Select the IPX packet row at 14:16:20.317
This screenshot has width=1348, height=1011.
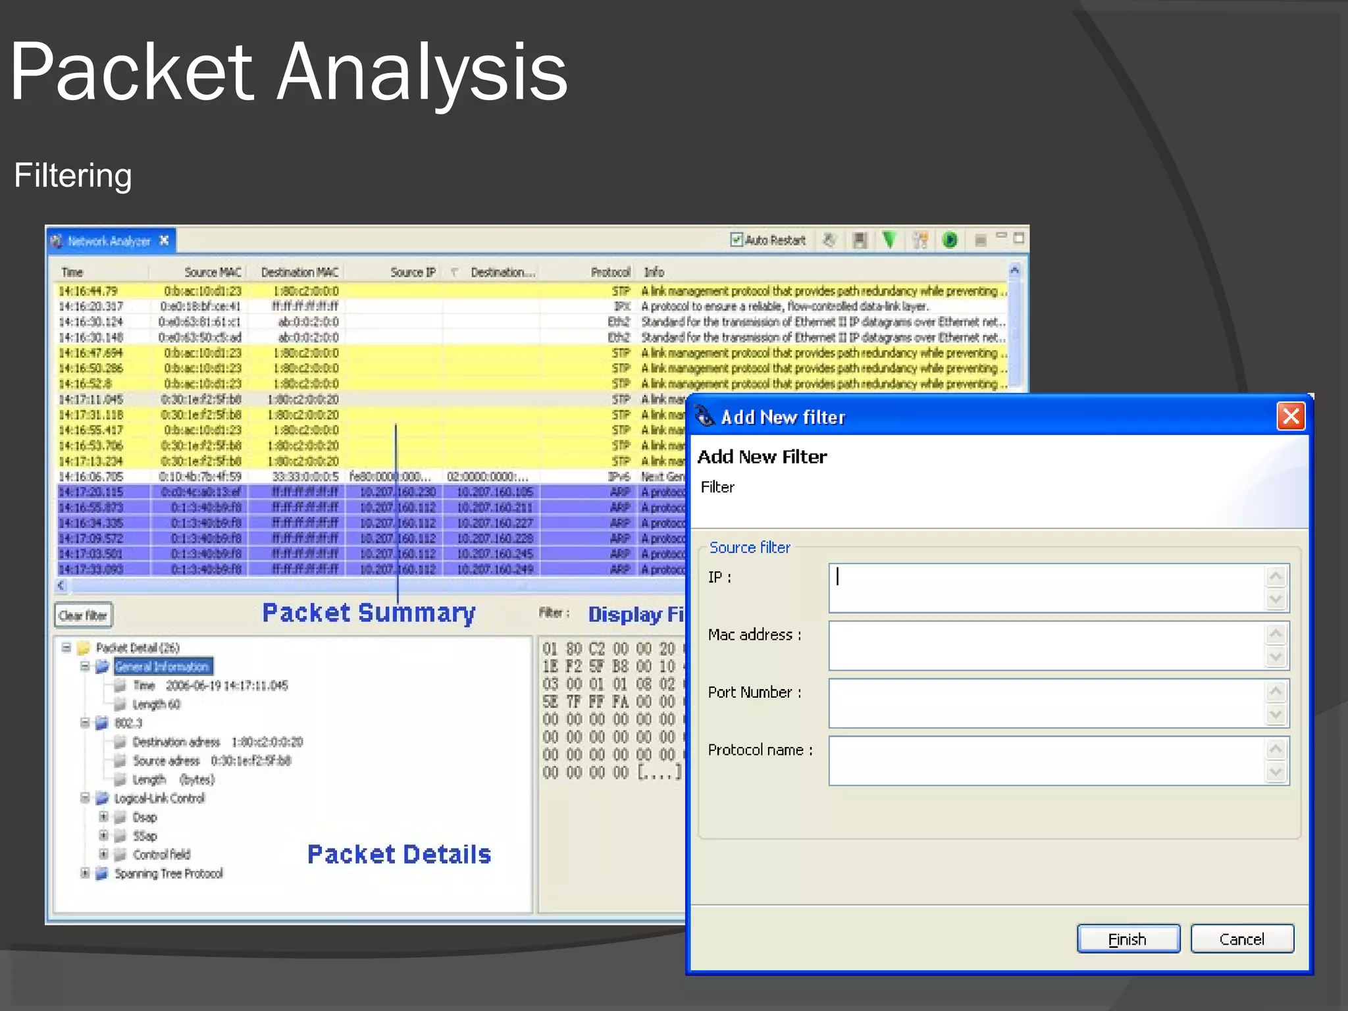click(x=531, y=306)
